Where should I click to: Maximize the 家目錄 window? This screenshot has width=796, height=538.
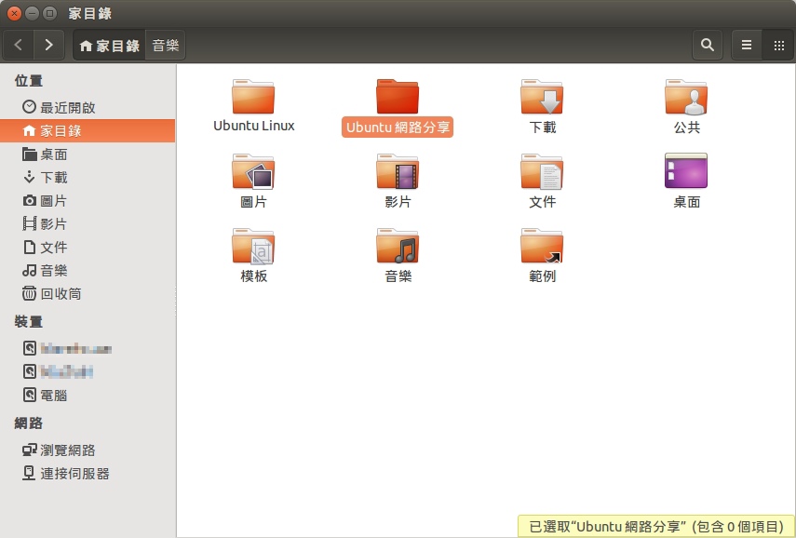(49, 13)
